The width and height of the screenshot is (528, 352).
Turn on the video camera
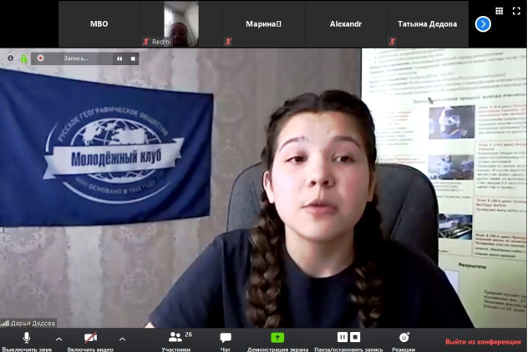coord(91,338)
